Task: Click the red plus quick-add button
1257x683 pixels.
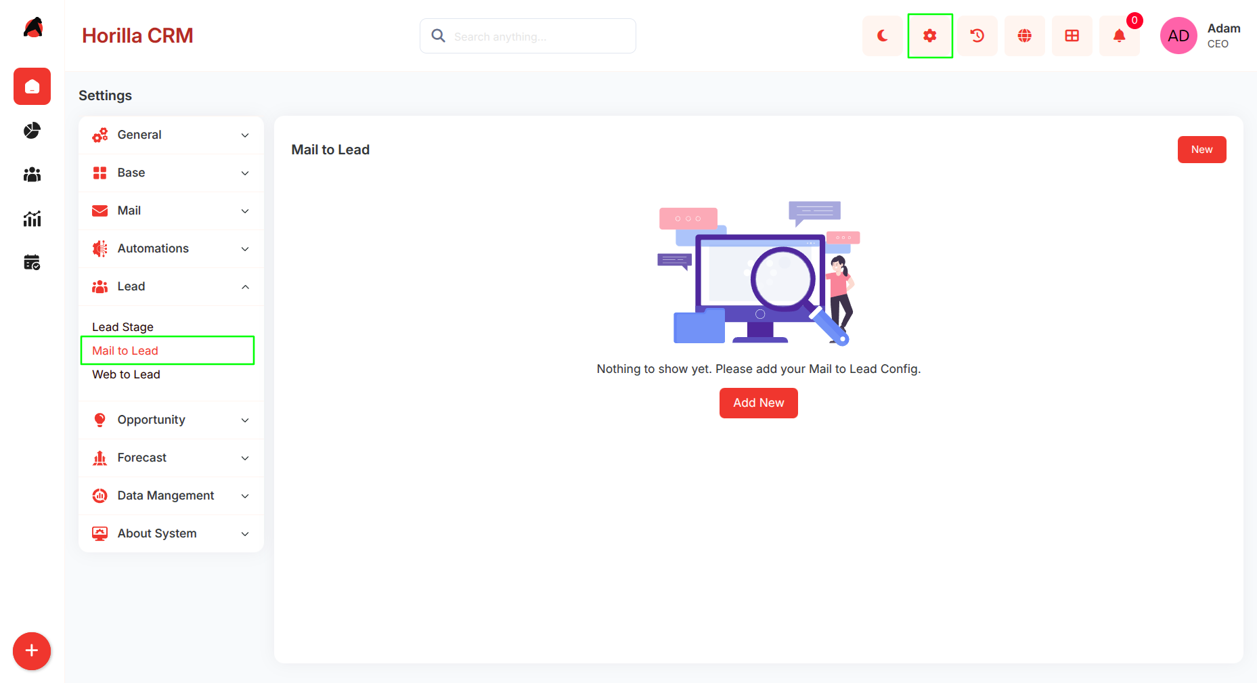Action: (32, 651)
